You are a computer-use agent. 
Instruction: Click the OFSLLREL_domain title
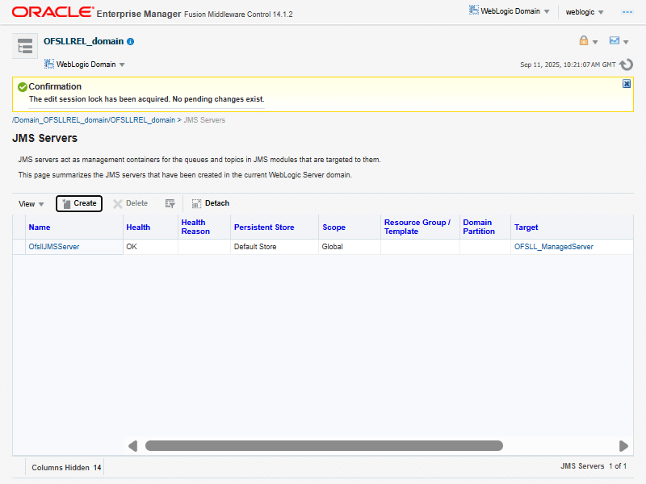pyautogui.click(x=84, y=41)
